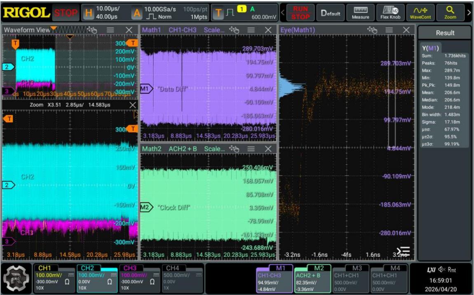The width and height of the screenshot is (474, 295).
Task: Open the Math1 window hamburger menu
Action: coord(251,30)
